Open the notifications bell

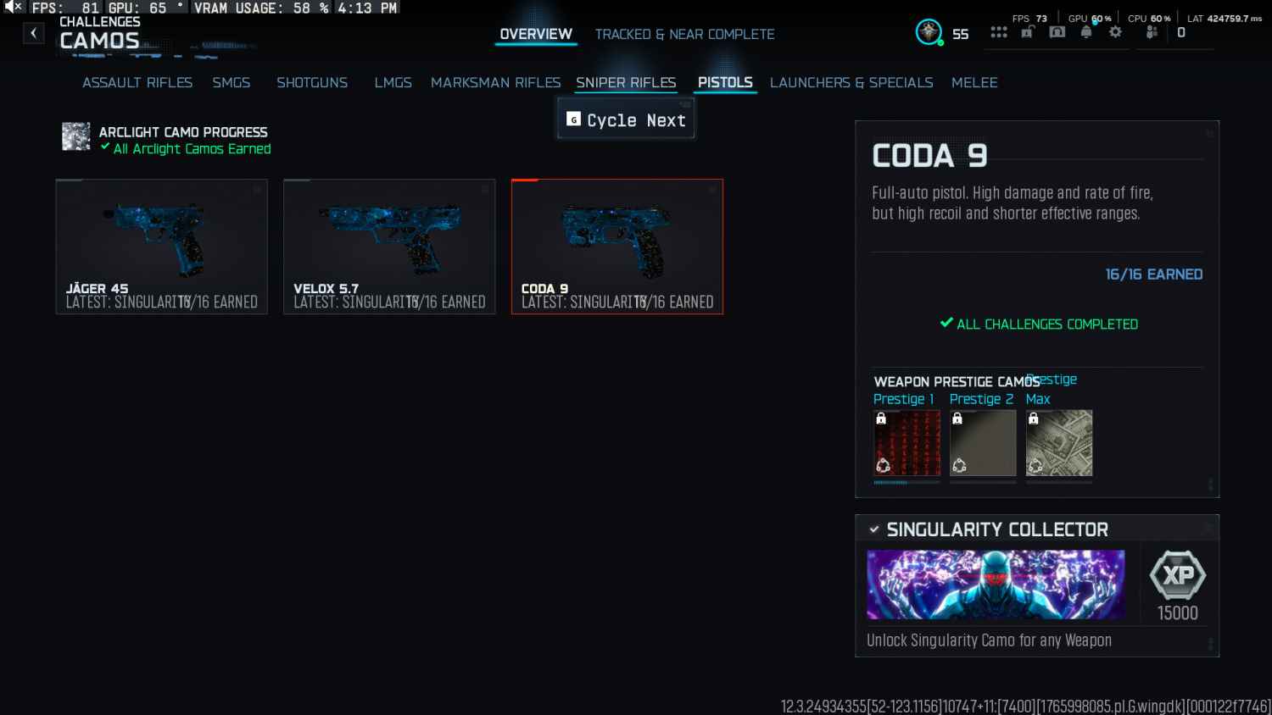(x=1086, y=32)
